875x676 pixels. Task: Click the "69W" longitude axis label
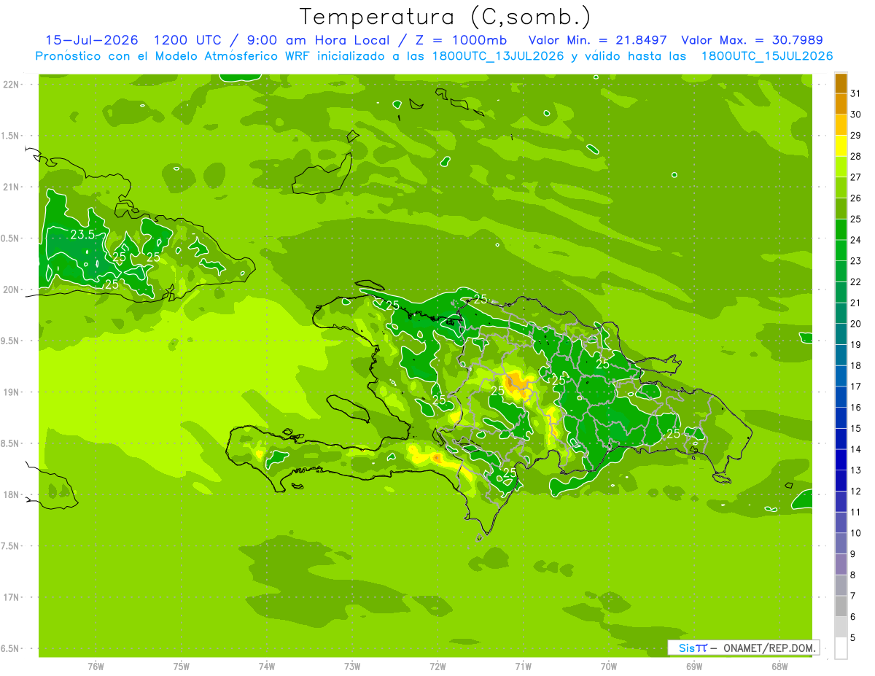[694, 666]
